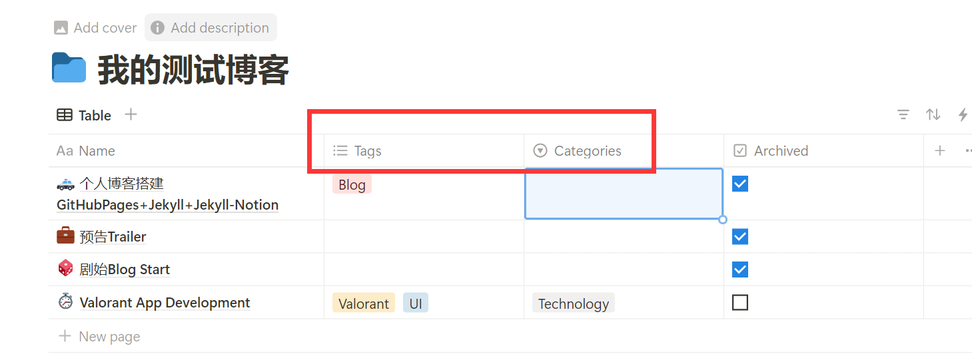Open the Archived column header menu
972x360 pixels.
point(823,151)
